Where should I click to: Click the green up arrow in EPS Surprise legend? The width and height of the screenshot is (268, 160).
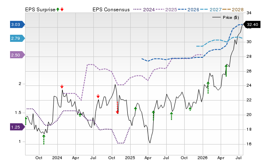coord(58,9)
